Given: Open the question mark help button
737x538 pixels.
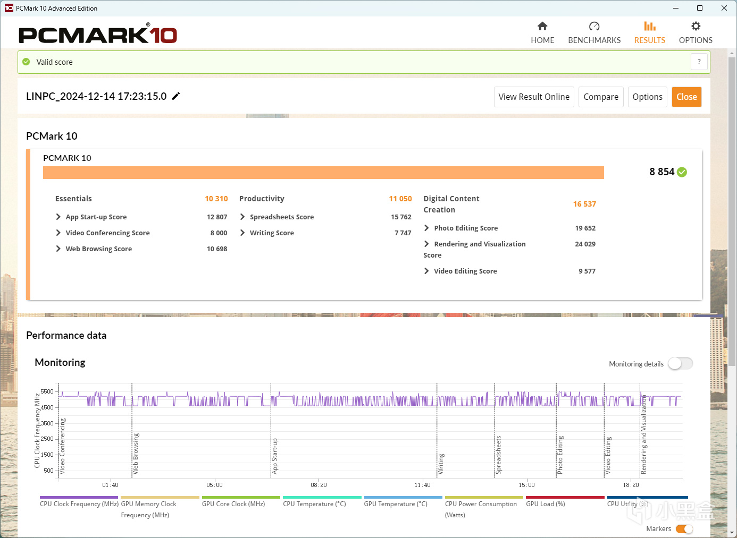Looking at the screenshot, I should coord(699,62).
